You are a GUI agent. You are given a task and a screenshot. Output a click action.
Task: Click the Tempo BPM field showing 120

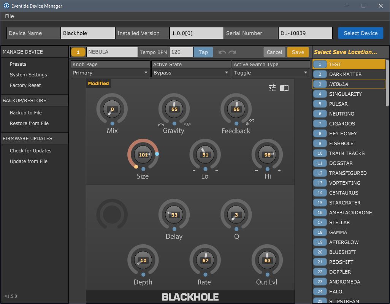pyautogui.click(x=181, y=52)
